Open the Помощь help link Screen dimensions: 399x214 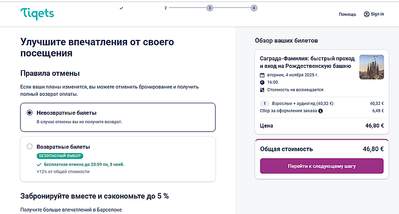[347, 14]
